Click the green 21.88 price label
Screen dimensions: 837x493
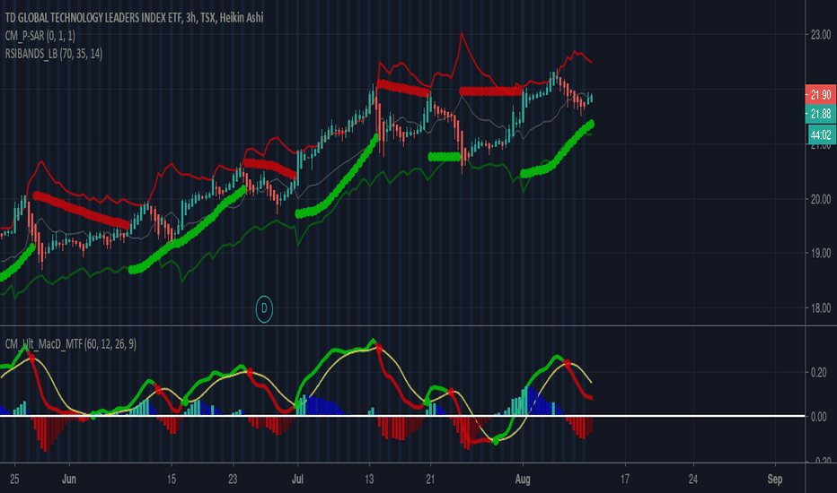pyautogui.click(x=821, y=114)
